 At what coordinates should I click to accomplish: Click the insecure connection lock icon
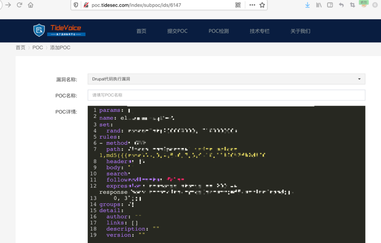tap(86, 5)
